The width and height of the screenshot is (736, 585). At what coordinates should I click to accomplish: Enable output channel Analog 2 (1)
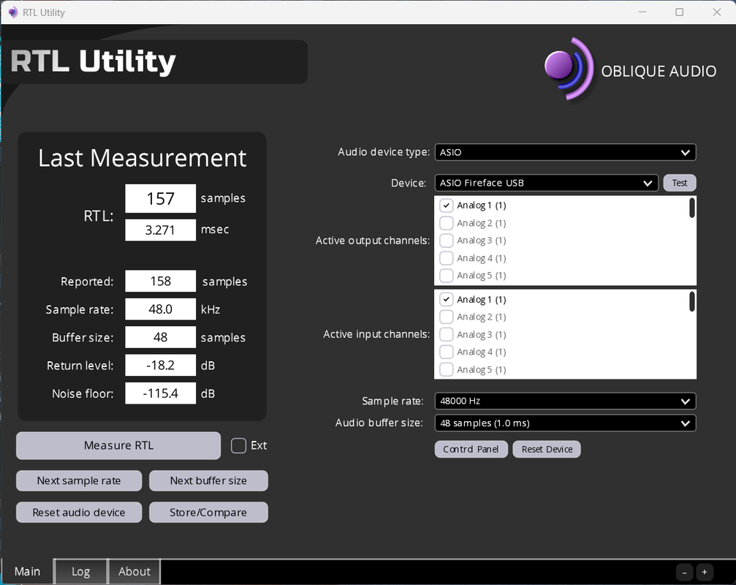446,223
